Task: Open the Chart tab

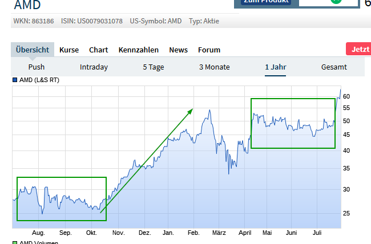Action: [x=98, y=50]
